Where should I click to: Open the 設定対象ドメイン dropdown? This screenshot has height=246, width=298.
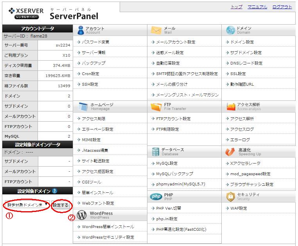point(27,205)
